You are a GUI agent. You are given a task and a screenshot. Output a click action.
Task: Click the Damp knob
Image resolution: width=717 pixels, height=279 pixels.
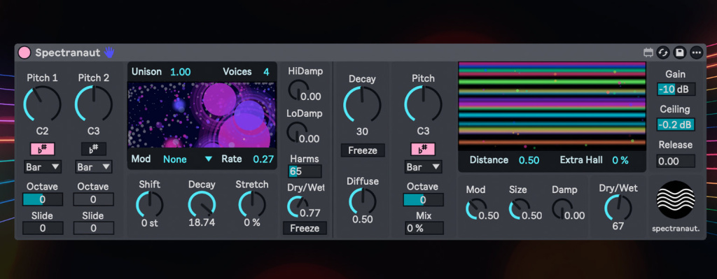tap(562, 209)
